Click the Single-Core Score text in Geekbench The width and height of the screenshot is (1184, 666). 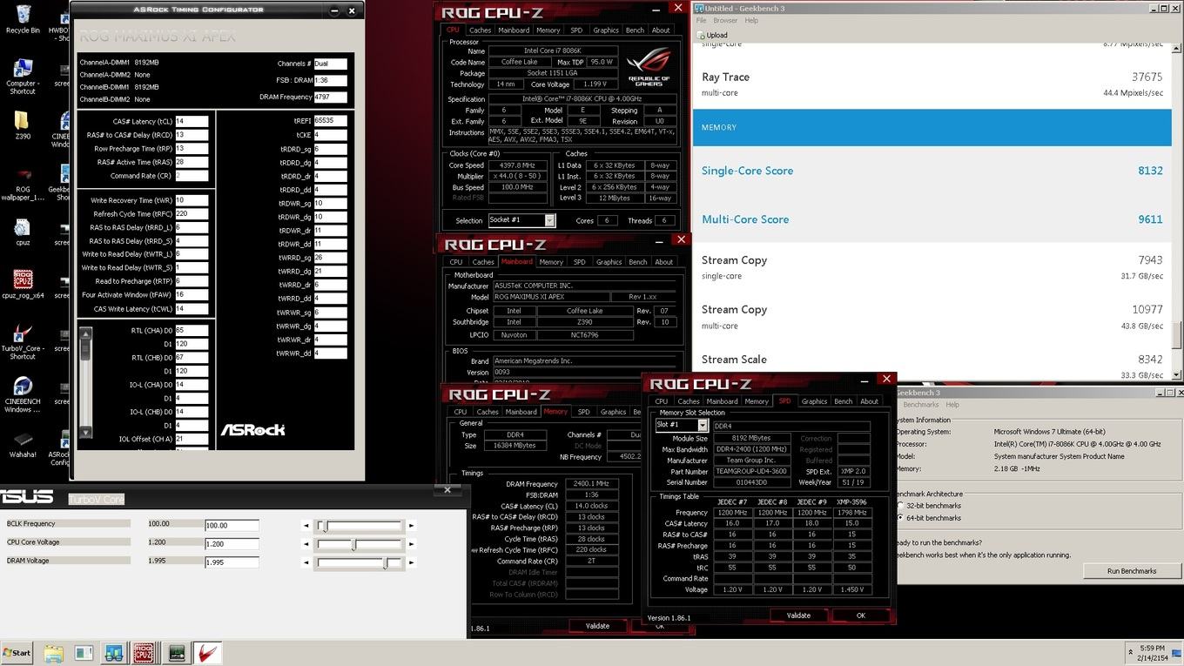tap(747, 171)
